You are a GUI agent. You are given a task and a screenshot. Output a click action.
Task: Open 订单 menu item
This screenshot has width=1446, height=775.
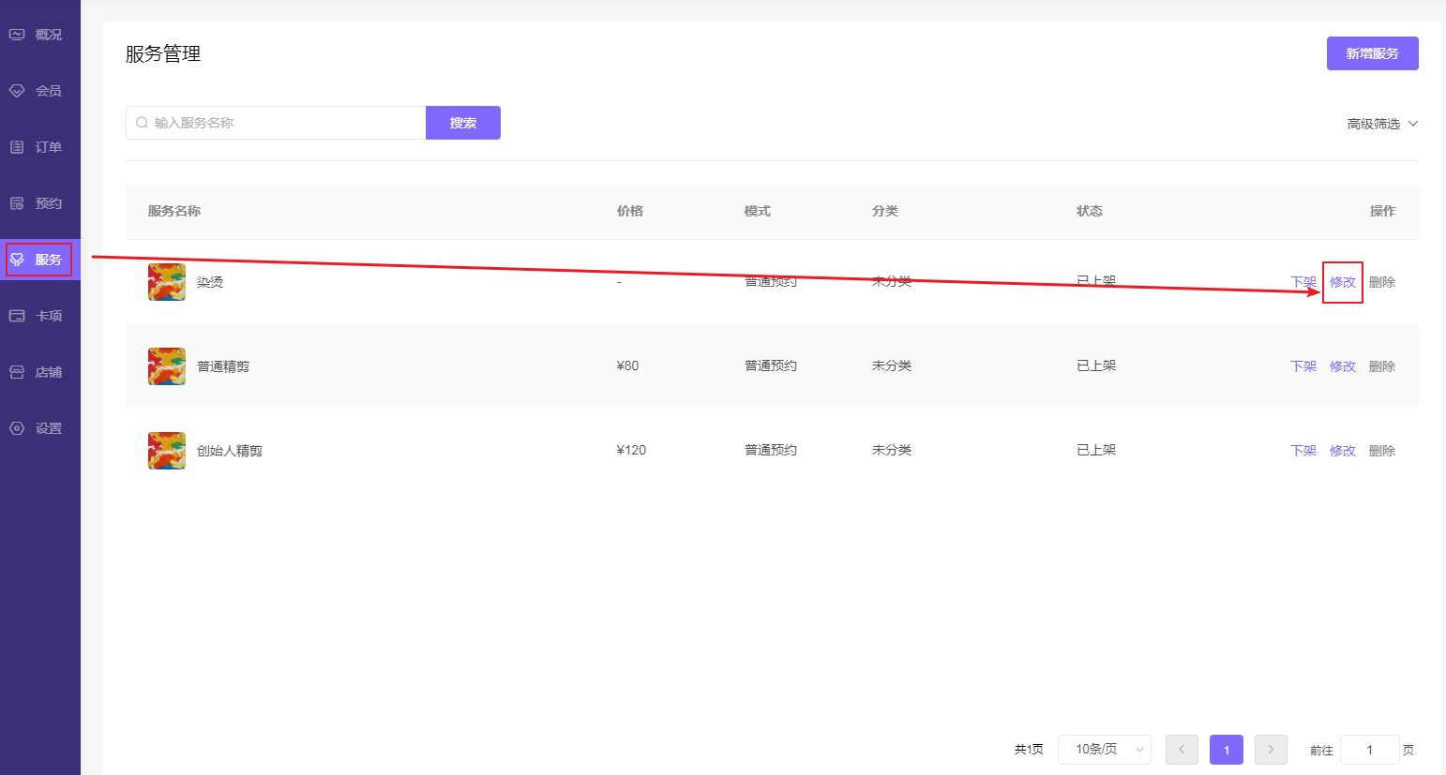pos(40,147)
